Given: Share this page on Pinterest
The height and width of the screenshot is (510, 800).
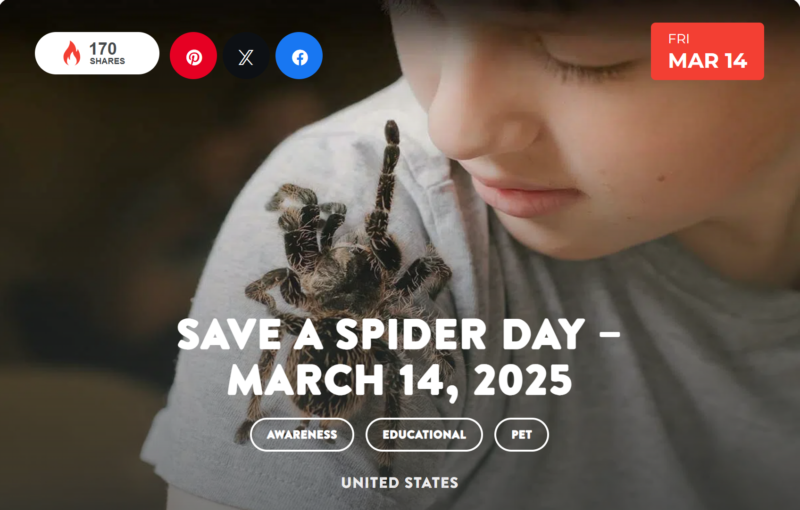Looking at the screenshot, I should pos(193,56).
